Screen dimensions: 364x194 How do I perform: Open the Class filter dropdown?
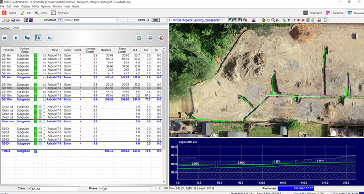click(x=78, y=189)
